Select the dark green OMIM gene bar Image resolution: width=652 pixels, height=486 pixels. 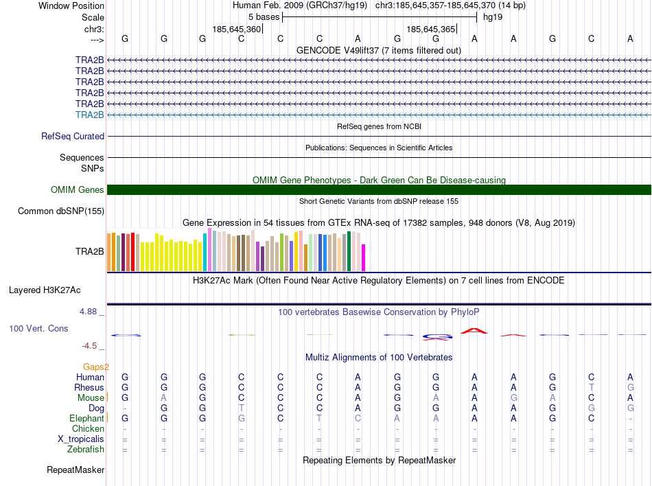[379, 190]
